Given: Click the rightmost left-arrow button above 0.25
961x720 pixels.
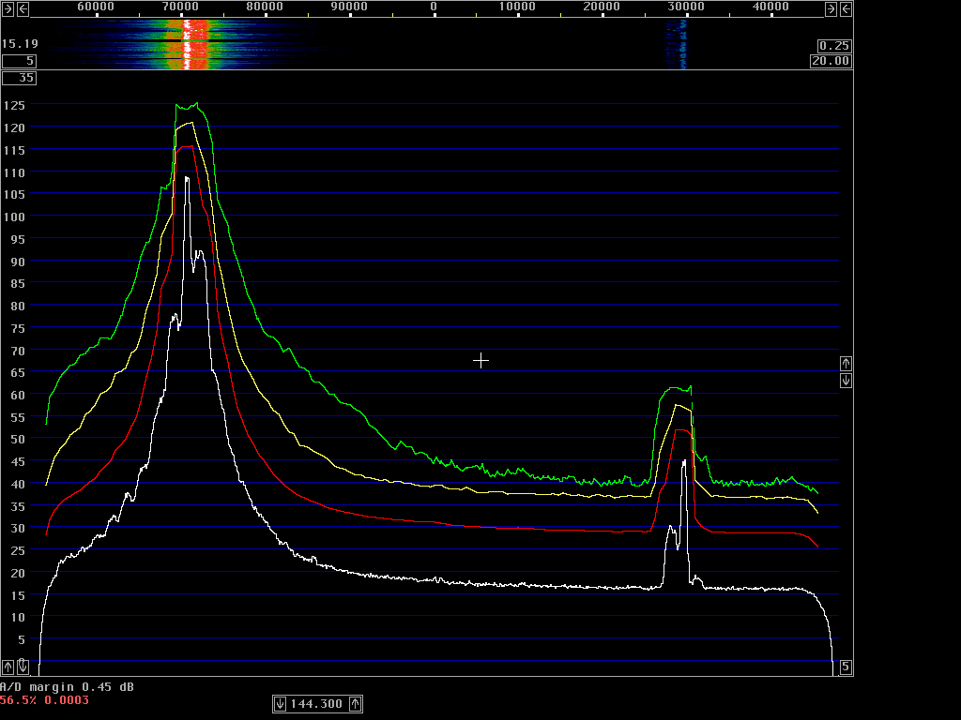Looking at the screenshot, I should click(x=846, y=8).
